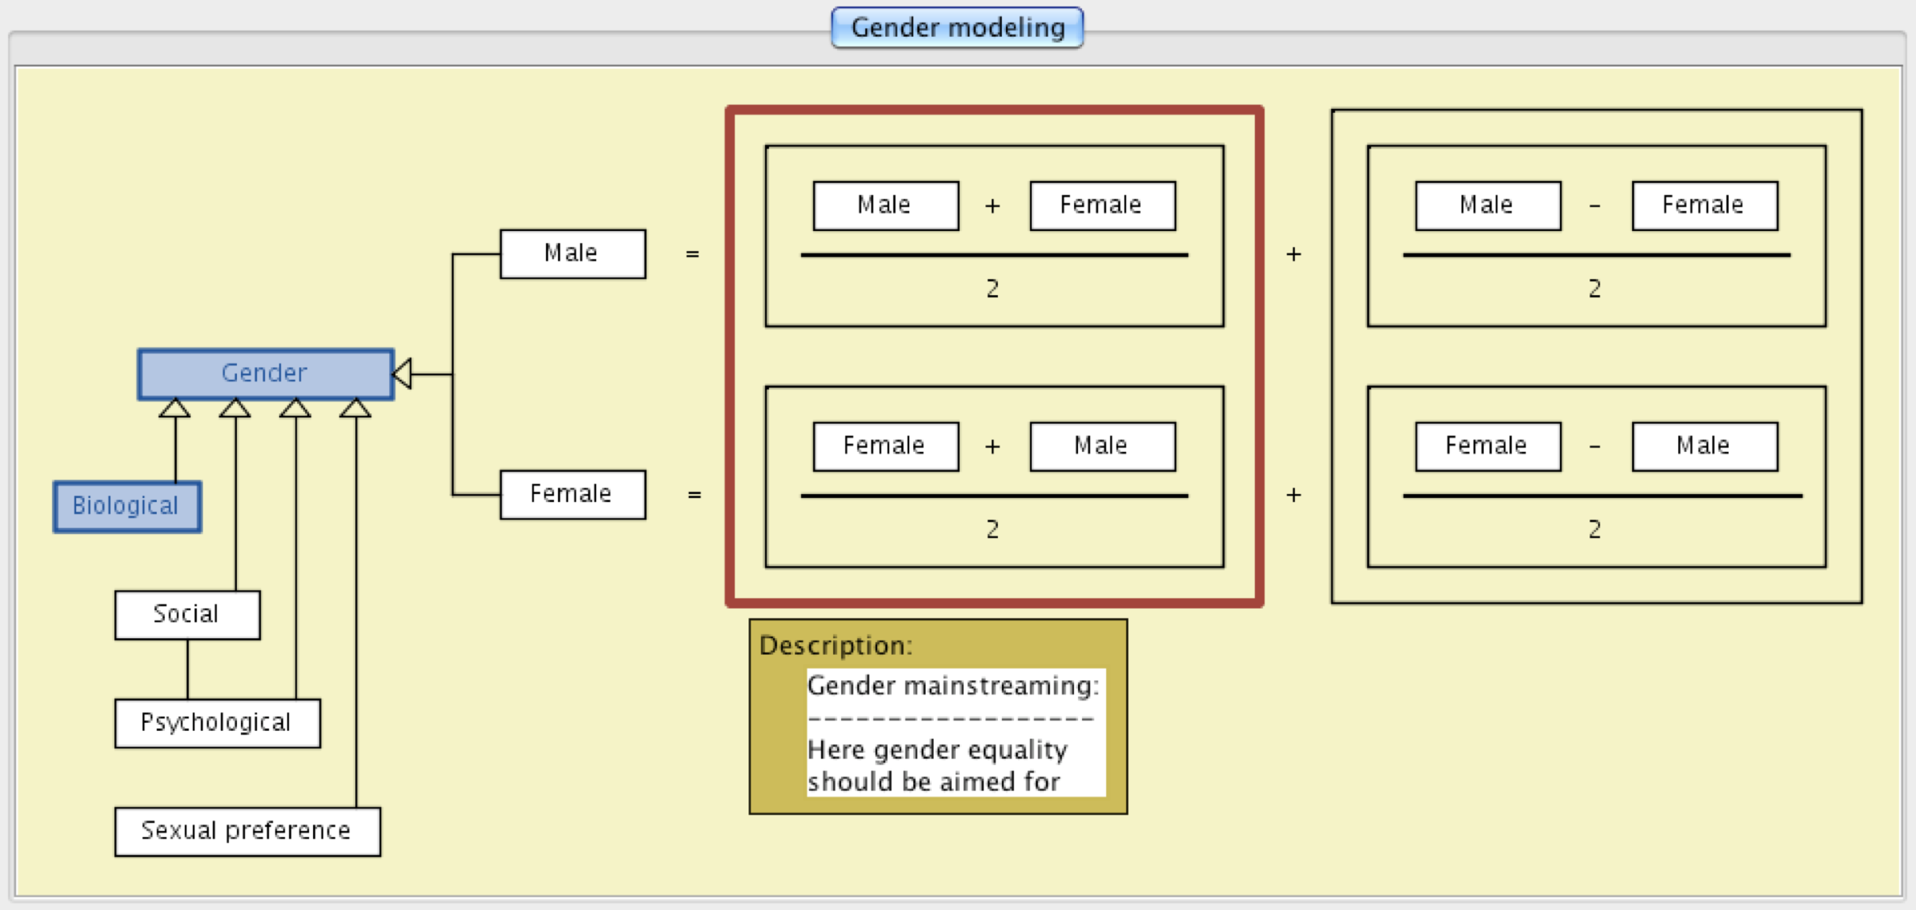Click denominator 2 under Female + Male
Screen dimensions: 1916x910
tap(992, 529)
